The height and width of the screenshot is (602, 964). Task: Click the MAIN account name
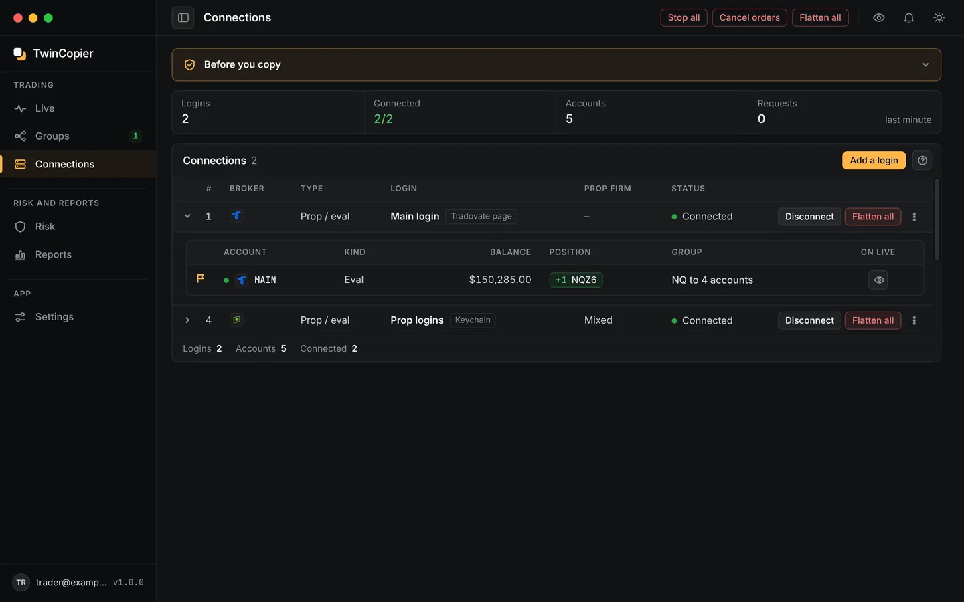pyautogui.click(x=265, y=280)
